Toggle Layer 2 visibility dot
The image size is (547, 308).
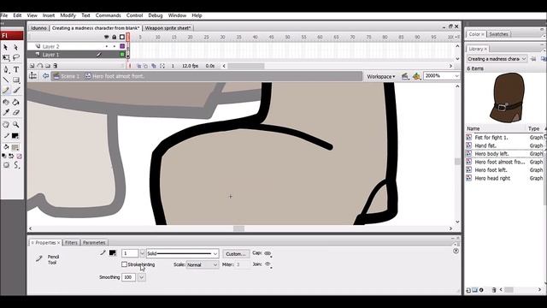106,46
